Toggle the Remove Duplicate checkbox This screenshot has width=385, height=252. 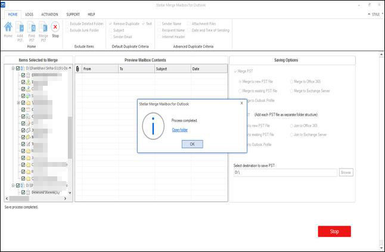[111, 24]
